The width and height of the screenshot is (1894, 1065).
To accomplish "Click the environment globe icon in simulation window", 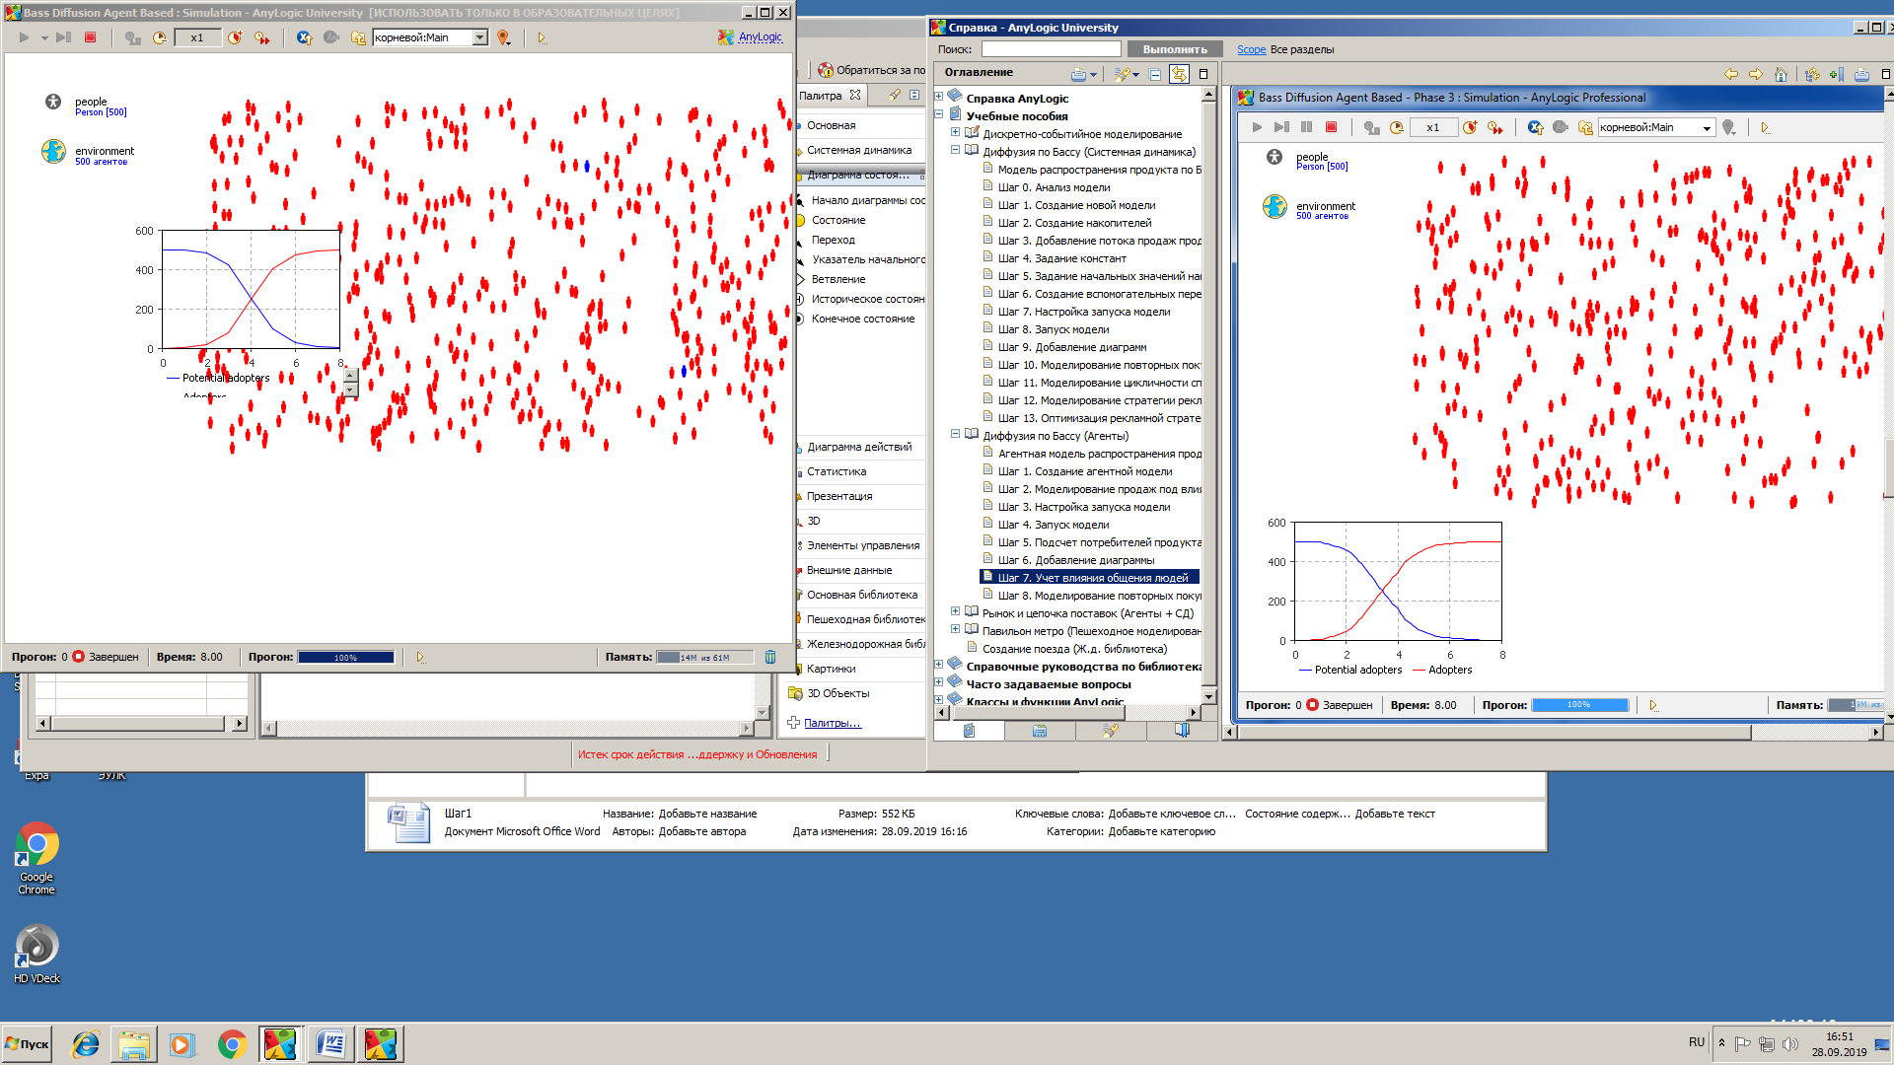I will tap(53, 151).
